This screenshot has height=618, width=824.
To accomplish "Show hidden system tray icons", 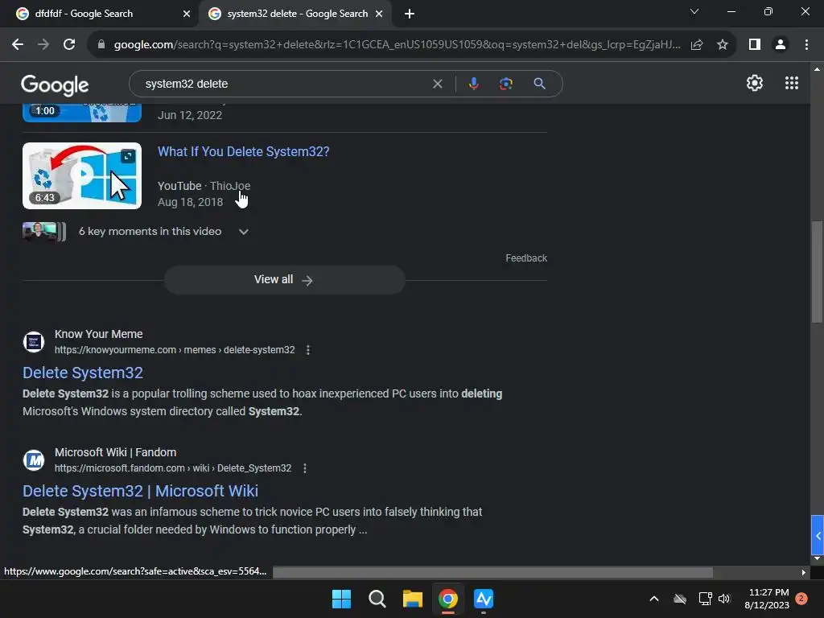I will click(654, 599).
